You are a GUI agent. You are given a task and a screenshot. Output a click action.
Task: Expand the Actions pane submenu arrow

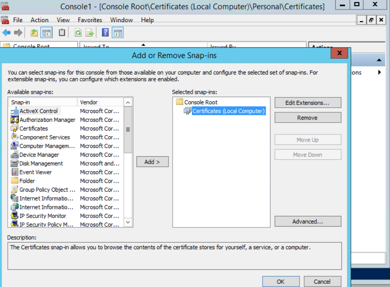click(379, 72)
